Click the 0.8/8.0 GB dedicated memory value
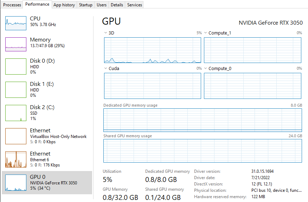Viewport: 308px width, 202px height. tap(161, 179)
